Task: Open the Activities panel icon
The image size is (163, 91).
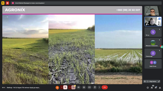Action: click(x=160, y=88)
